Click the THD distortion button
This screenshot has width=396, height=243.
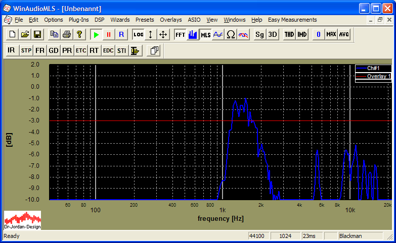click(289, 34)
